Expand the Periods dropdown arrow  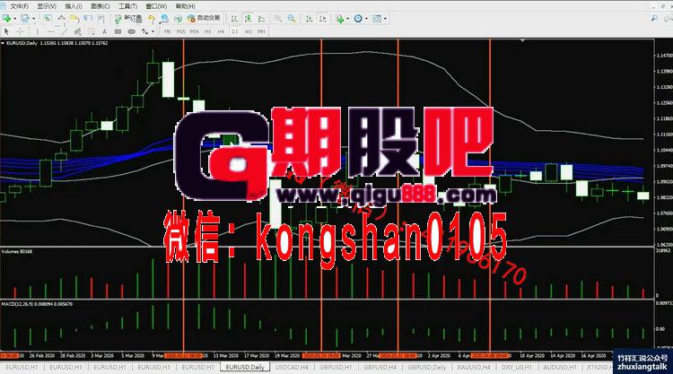[366, 19]
